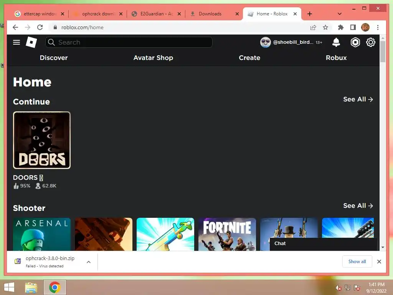Click the shoebill_bird avatar picture
The image size is (393, 295).
(266, 42)
